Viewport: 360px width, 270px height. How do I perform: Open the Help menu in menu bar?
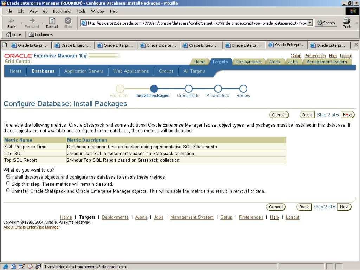click(x=114, y=11)
